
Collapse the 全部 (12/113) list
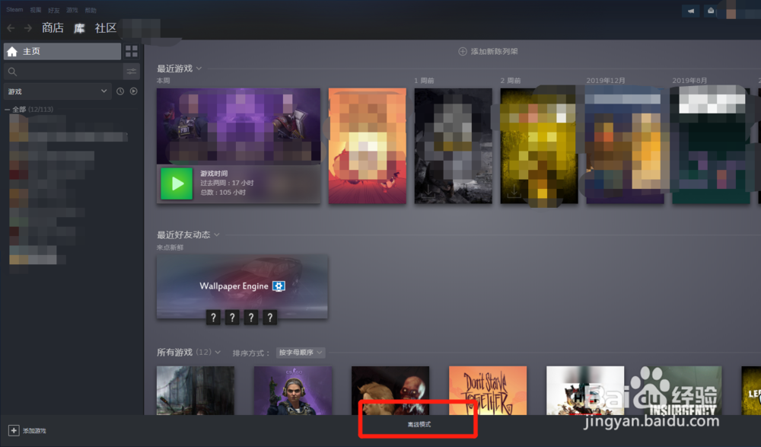[x=8, y=110]
